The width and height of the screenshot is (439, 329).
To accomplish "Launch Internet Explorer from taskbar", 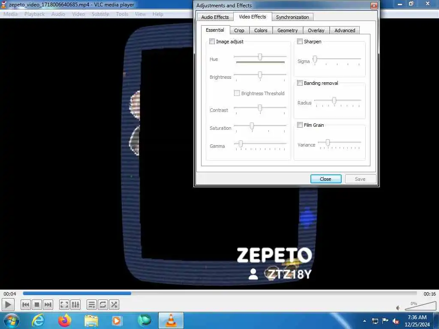I will [38, 320].
